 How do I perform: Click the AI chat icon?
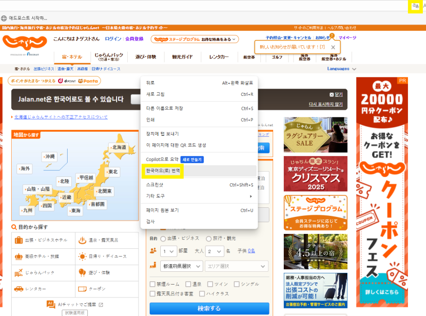[51, 304]
